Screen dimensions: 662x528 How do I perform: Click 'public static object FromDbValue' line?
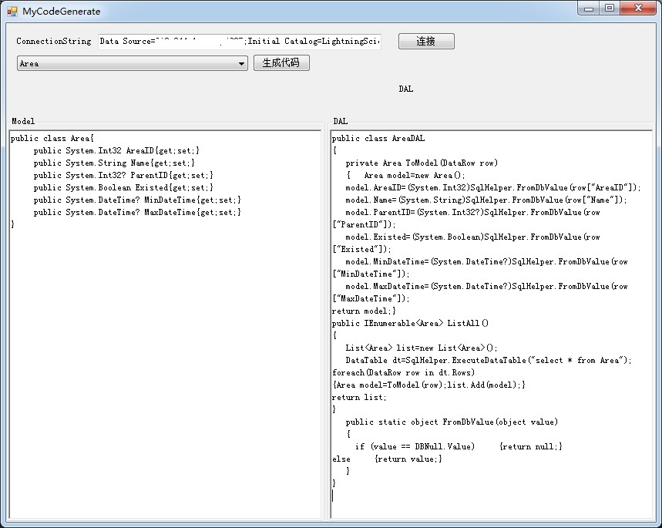(x=452, y=422)
